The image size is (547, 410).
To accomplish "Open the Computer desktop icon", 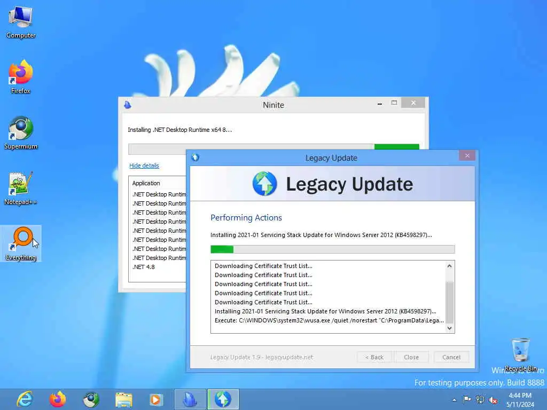I will tap(21, 22).
